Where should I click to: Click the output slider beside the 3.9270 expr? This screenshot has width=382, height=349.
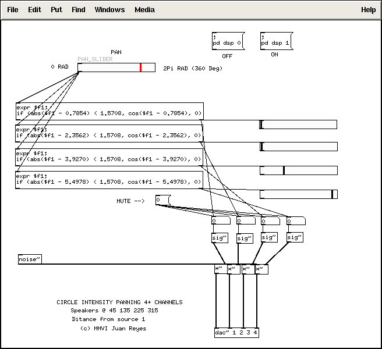click(x=298, y=170)
